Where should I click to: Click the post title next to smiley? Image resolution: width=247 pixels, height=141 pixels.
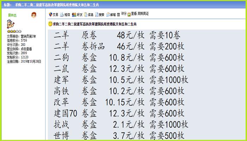point(95,24)
